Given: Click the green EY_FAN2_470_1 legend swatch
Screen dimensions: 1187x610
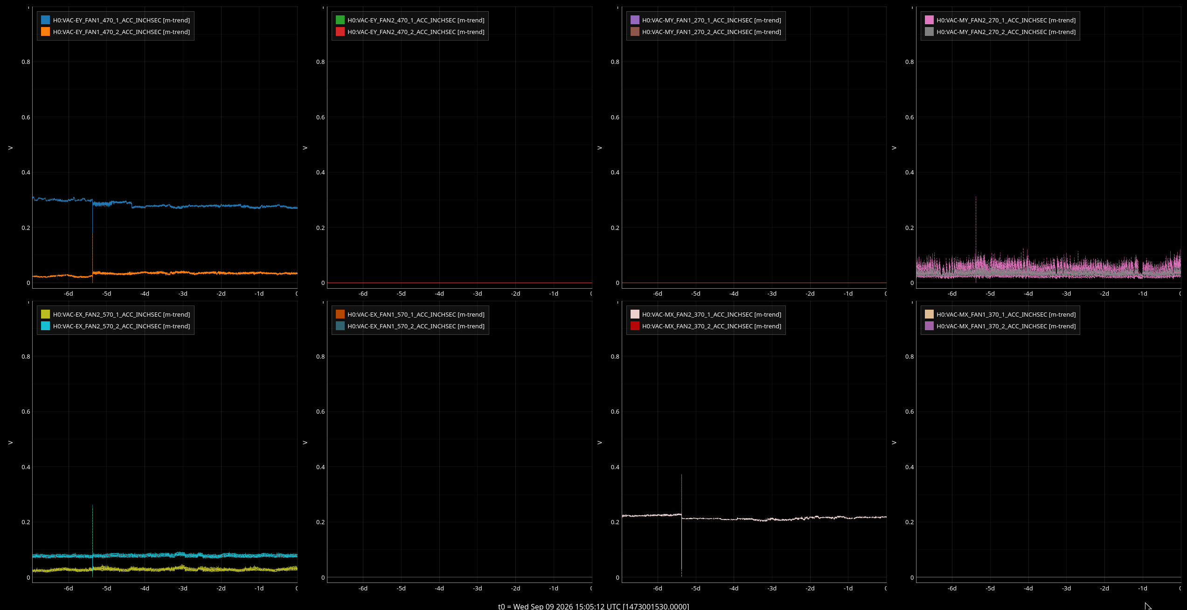Looking at the screenshot, I should [x=340, y=20].
